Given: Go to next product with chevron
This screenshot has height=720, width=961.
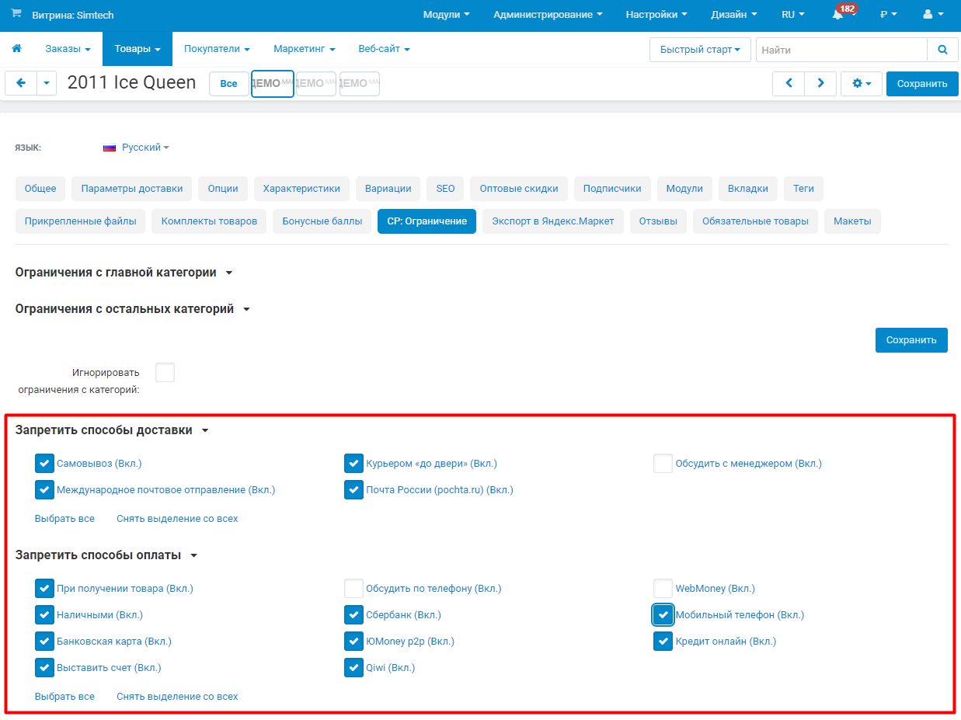Looking at the screenshot, I should click(820, 84).
